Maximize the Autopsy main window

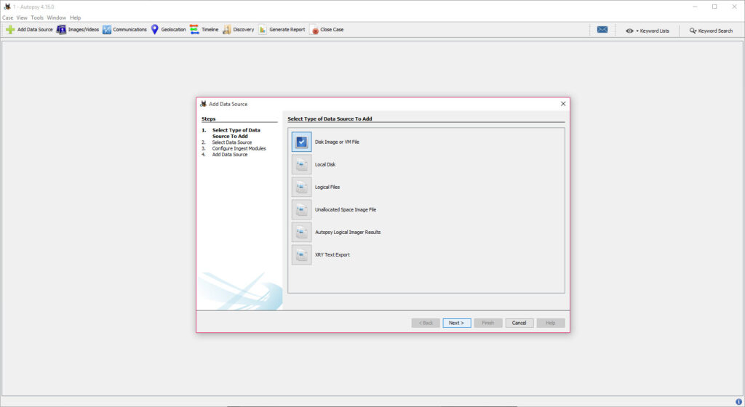(714, 7)
